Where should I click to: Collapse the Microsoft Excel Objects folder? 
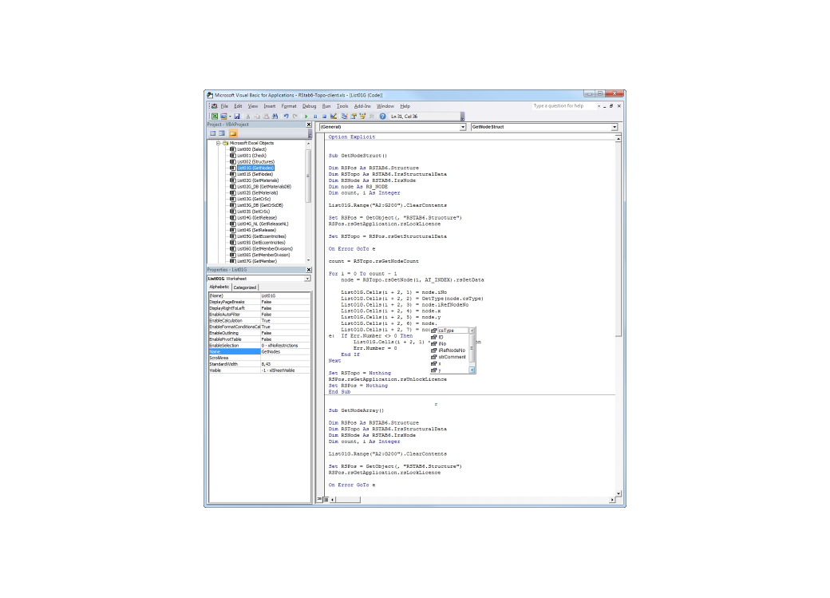218,143
